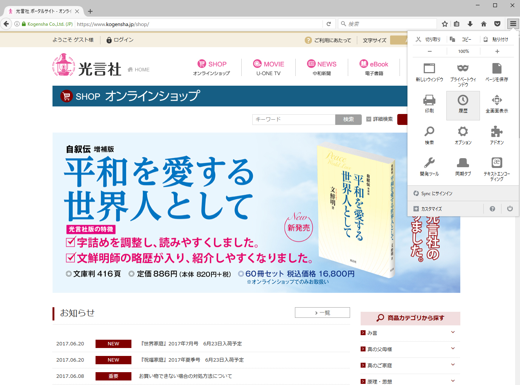This screenshot has height=385, width=520.
Task: Toggle 全画面表示 (full screen)
Action: pyautogui.click(x=497, y=105)
